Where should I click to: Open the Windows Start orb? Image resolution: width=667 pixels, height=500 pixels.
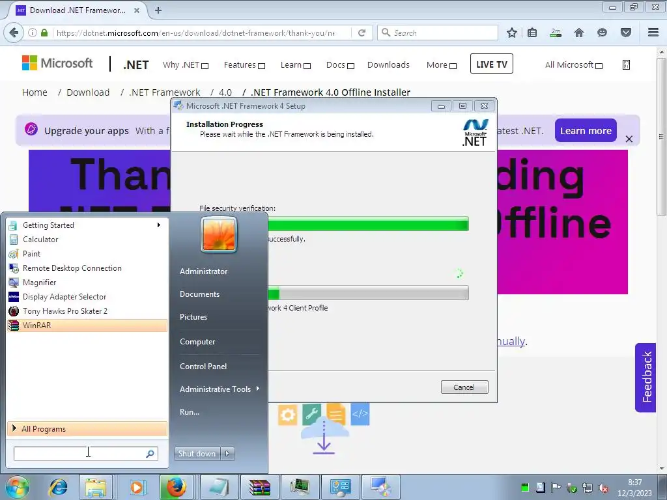[17, 487]
